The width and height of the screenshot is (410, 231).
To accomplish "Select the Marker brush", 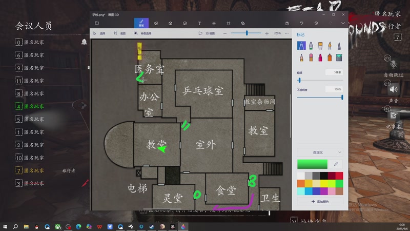I will 301,46.
